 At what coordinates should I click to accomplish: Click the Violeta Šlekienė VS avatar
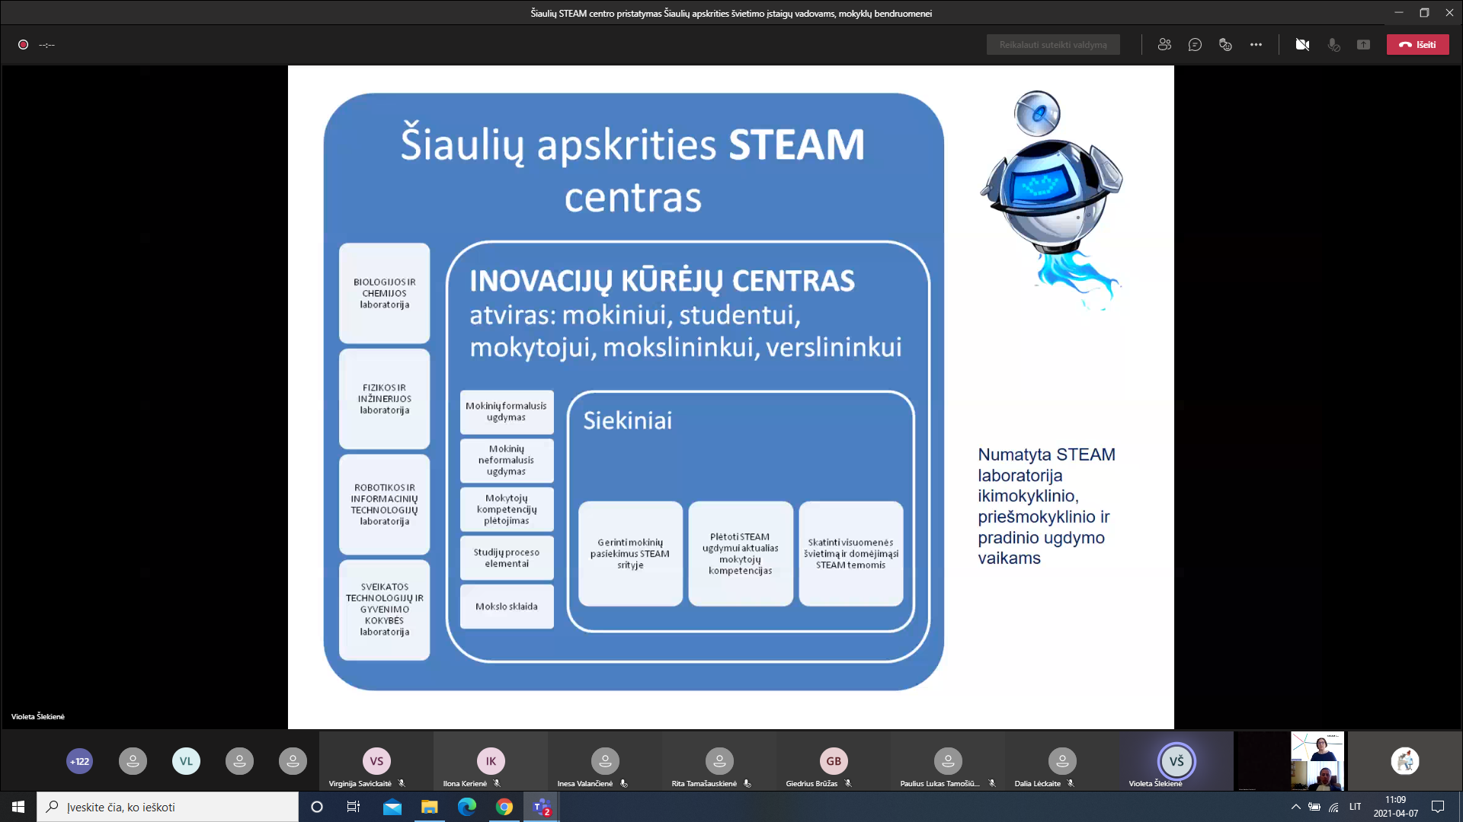[1176, 761]
